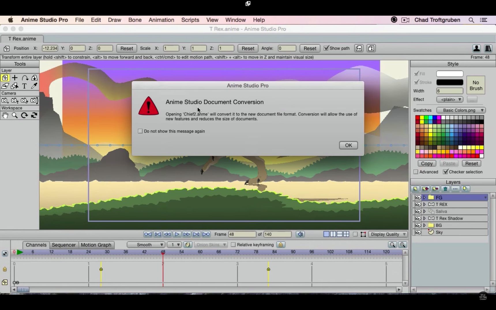This screenshot has width=496, height=310.
Task: Open the File menu
Action: point(79,20)
